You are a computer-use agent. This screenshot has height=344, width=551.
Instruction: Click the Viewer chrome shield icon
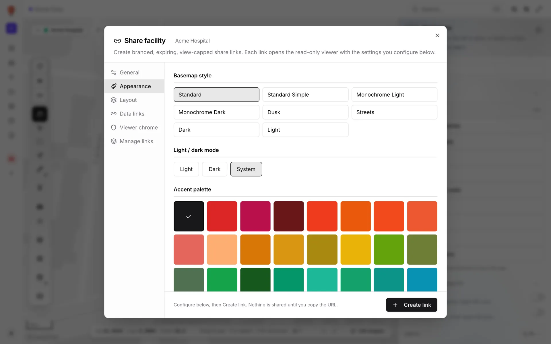(114, 128)
